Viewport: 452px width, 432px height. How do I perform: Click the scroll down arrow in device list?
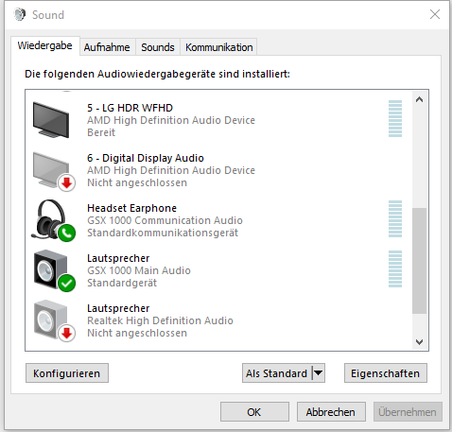(x=419, y=342)
